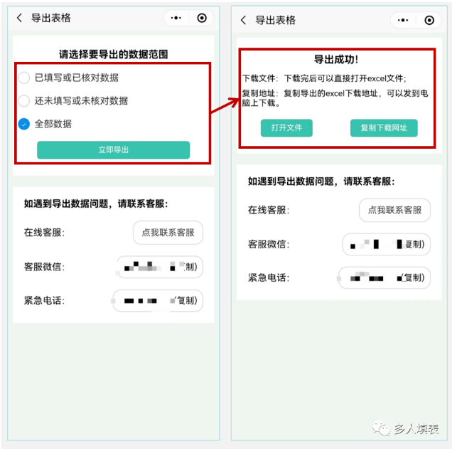Copy 紧急电话 number on right screen
452x449 pixels.
tap(384, 278)
